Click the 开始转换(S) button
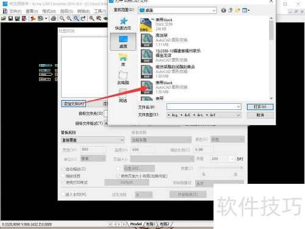This screenshot has width=305, height=229. point(188,194)
